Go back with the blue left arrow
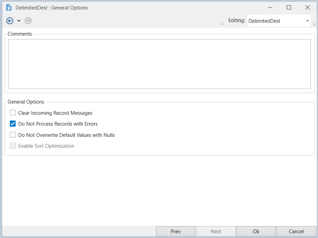The image size is (318, 238). (10, 21)
